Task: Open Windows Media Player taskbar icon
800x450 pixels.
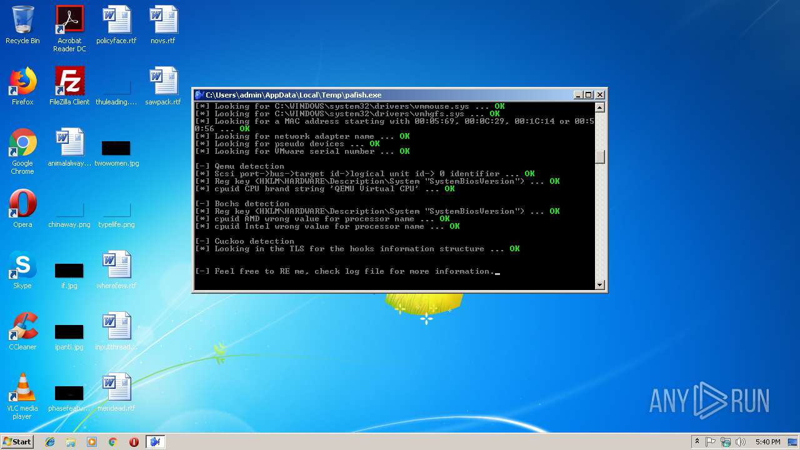Action: click(x=92, y=442)
